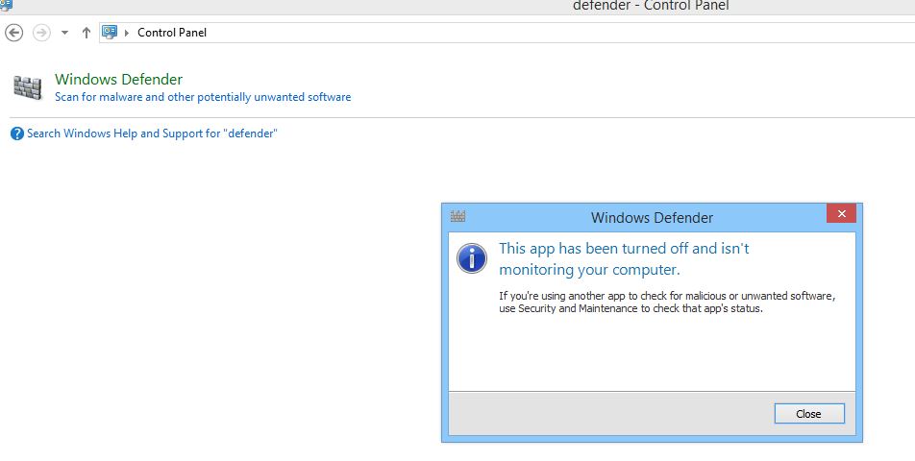Close the Windows Defender dialog with red X
The width and height of the screenshot is (915, 461).
point(842,213)
